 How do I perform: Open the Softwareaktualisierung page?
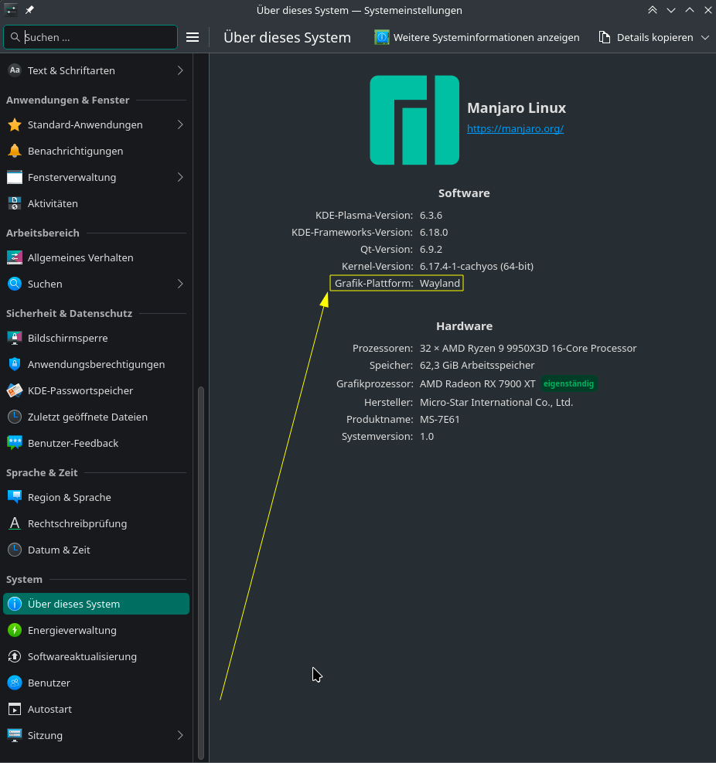pyautogui.click(x=96, y=656)
